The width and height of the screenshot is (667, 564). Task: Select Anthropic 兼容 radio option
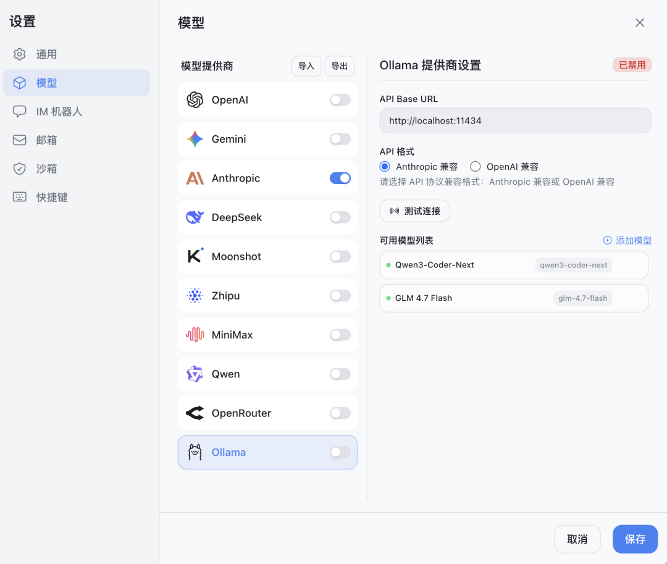tap(385, 166)
